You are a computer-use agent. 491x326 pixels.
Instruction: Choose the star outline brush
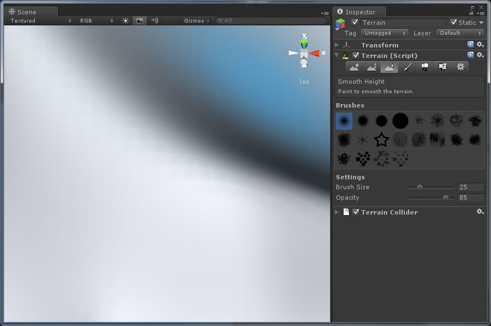(382, 140)
